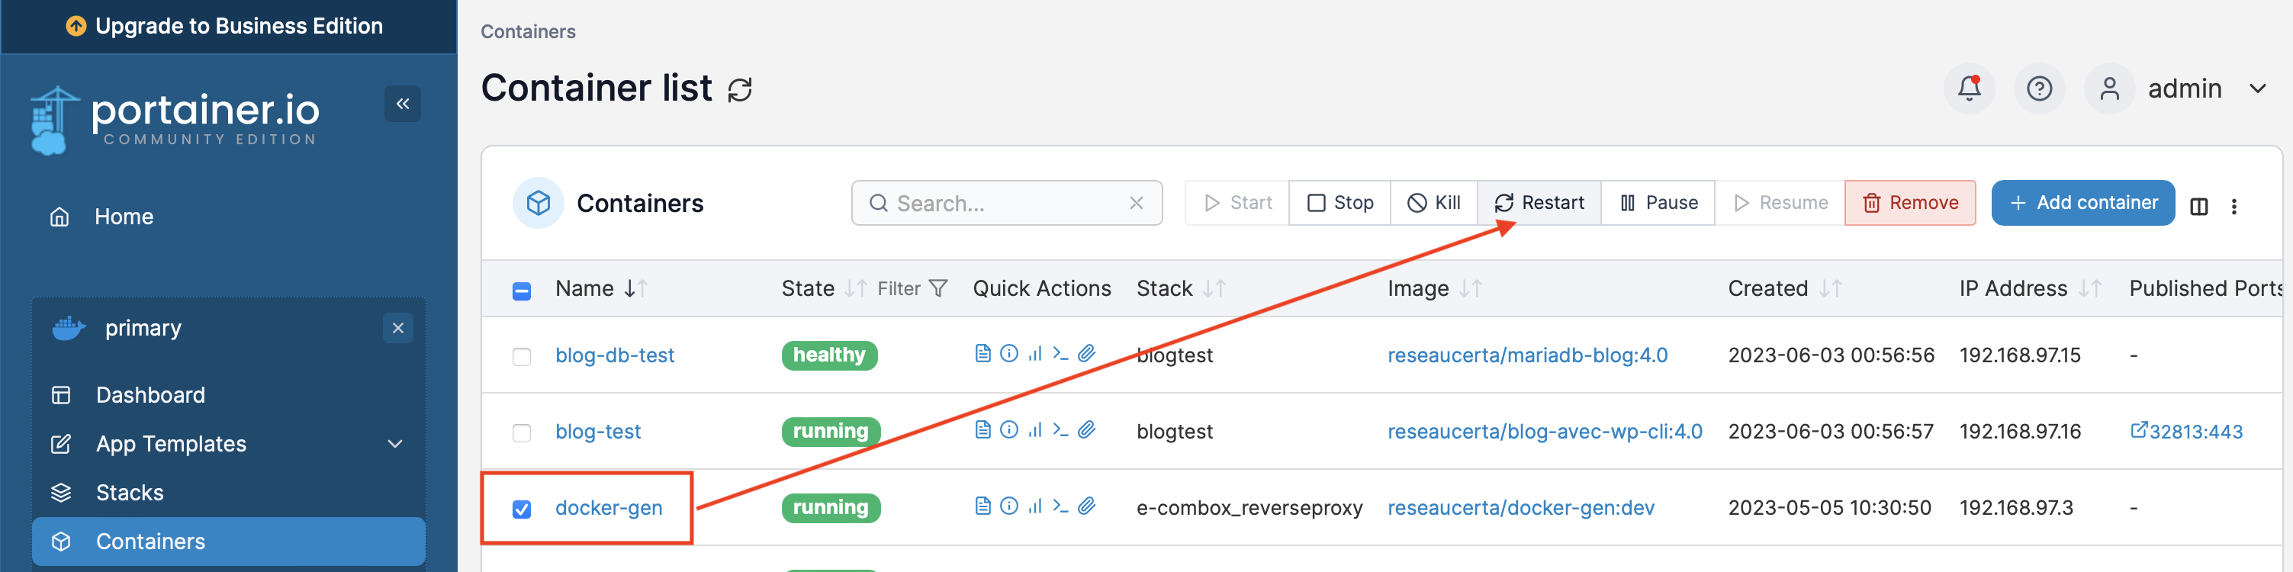Collapse the sidebar with double-chevron icon
This screenshot has height=572, width=2293.
[402, 104]
